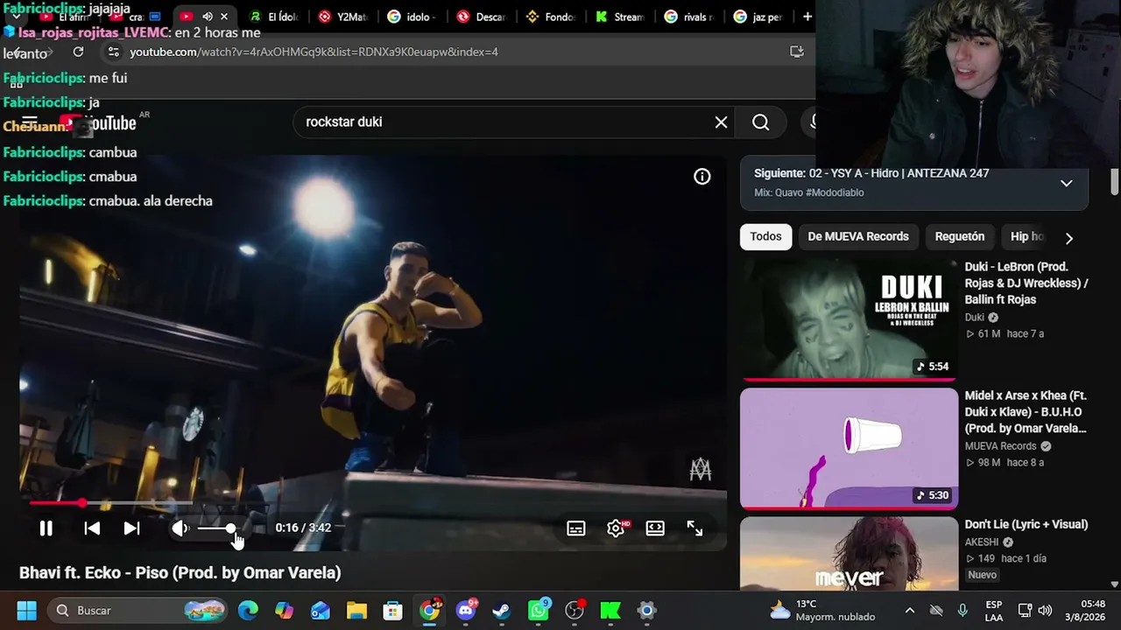The width and height of the screenshot is (1121, 630).
Task: Open the B.U.H.O video thumbnail
Action: (849, 448)
